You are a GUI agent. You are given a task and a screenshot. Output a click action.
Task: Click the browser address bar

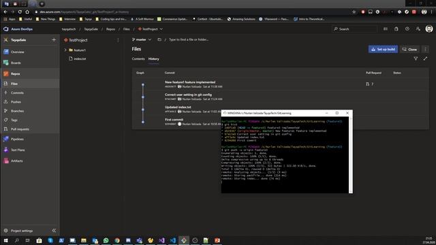coord(192,12)
